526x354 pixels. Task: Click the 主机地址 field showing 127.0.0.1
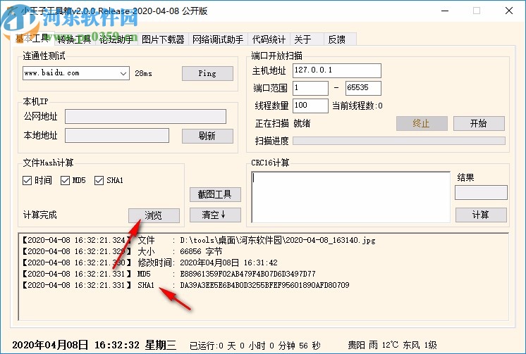tap(337, 70)
